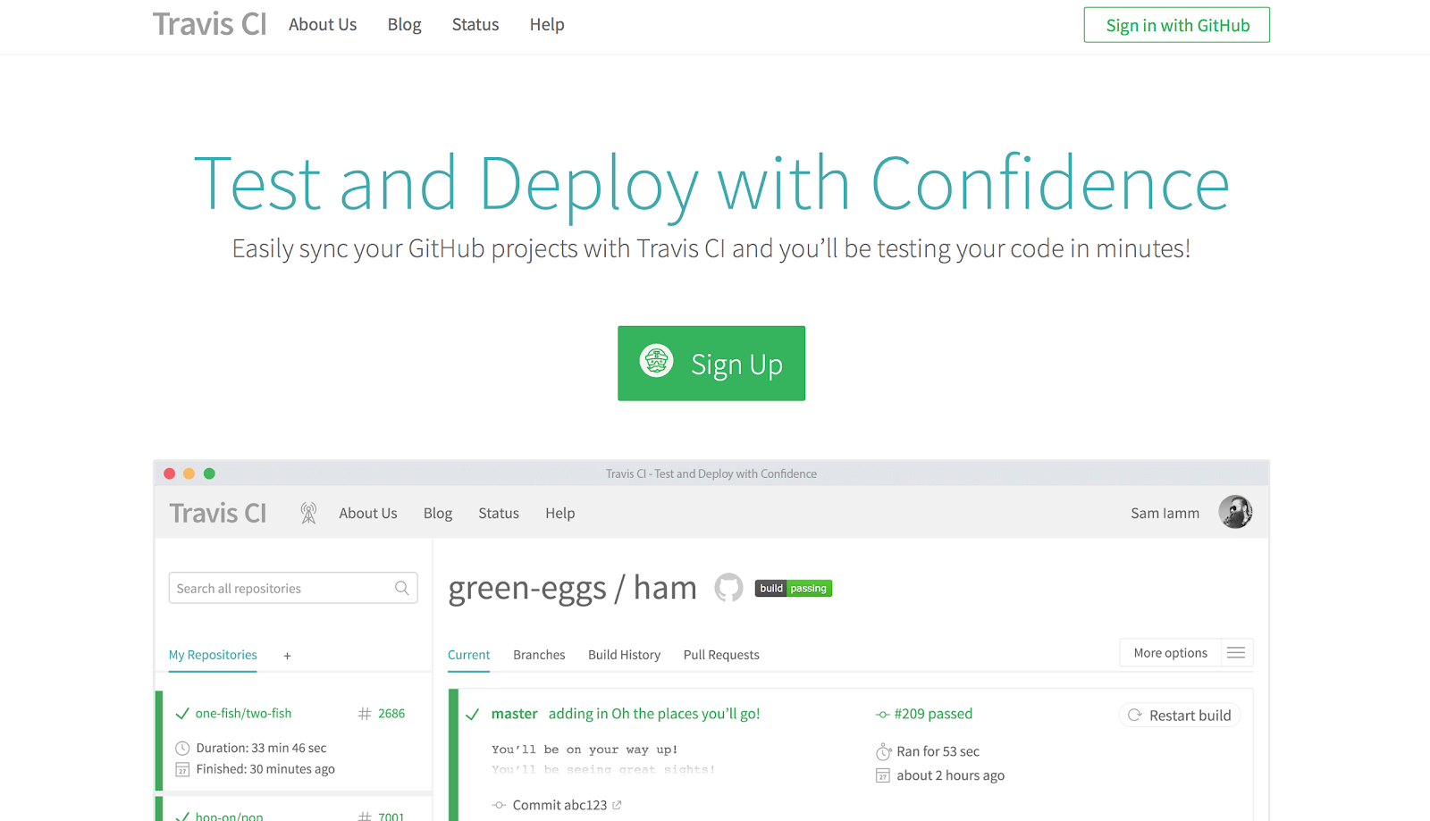The height and width of the screenshot is (821, 1430).
Task: Click the commit icon beside #209 passed
Action: (x=883, y=715)
